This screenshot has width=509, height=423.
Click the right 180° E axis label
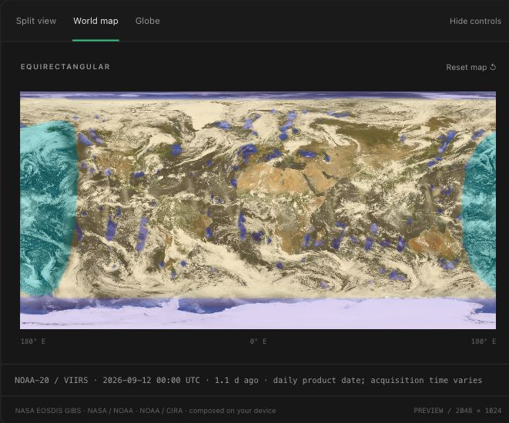[484, 341]
